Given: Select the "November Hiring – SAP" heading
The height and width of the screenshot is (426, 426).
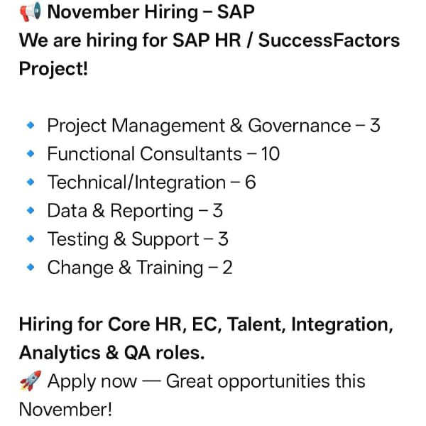Looking at the screenshot, I should pyautogui.click(x=151, y=12).
